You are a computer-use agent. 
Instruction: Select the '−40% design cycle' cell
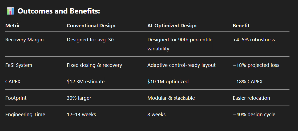coord(254,115)
